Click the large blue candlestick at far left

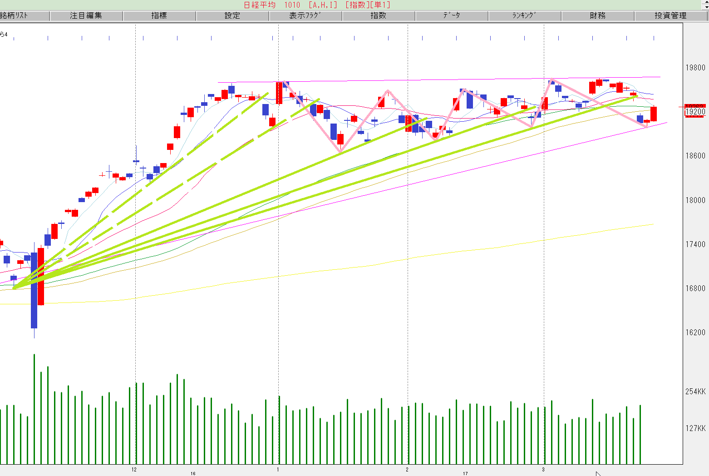pos(34,291)
